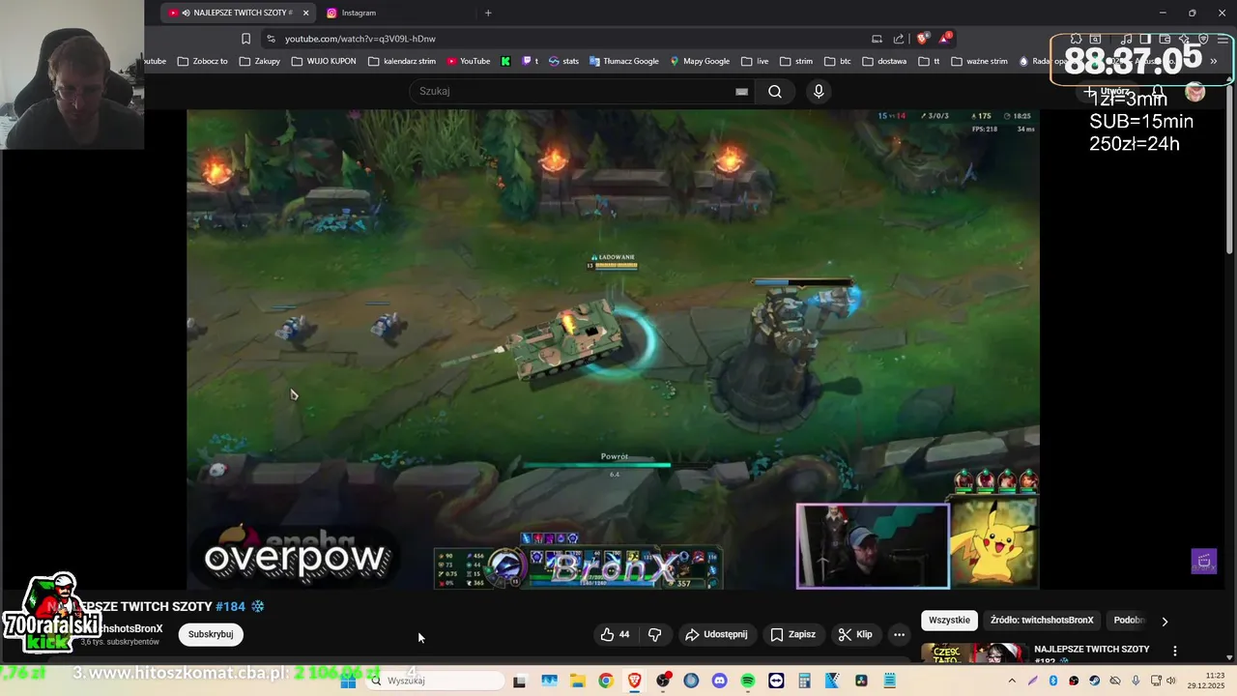Open the tt bookmark folder
Image resolution: width=1237 pixels, height=696 pixels.
click(x=929, y=61)
